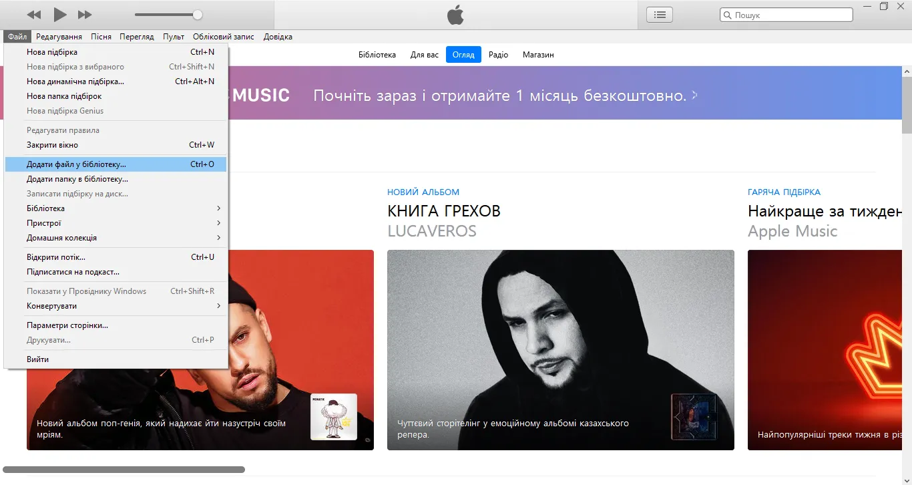Click the Apple logo in the display area
This screenshot has width=912, height=485.
click(x=455, y=15)
